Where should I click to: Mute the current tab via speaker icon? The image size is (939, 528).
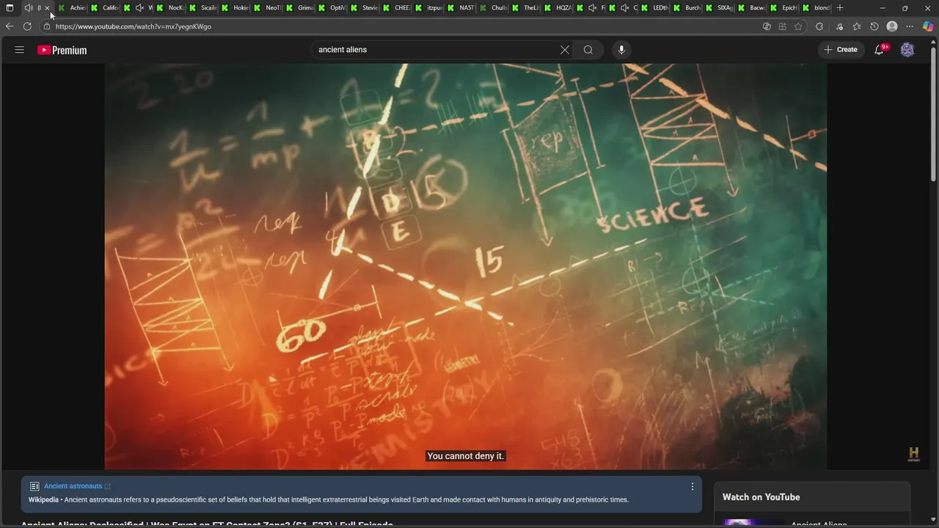tap(28, 8)
